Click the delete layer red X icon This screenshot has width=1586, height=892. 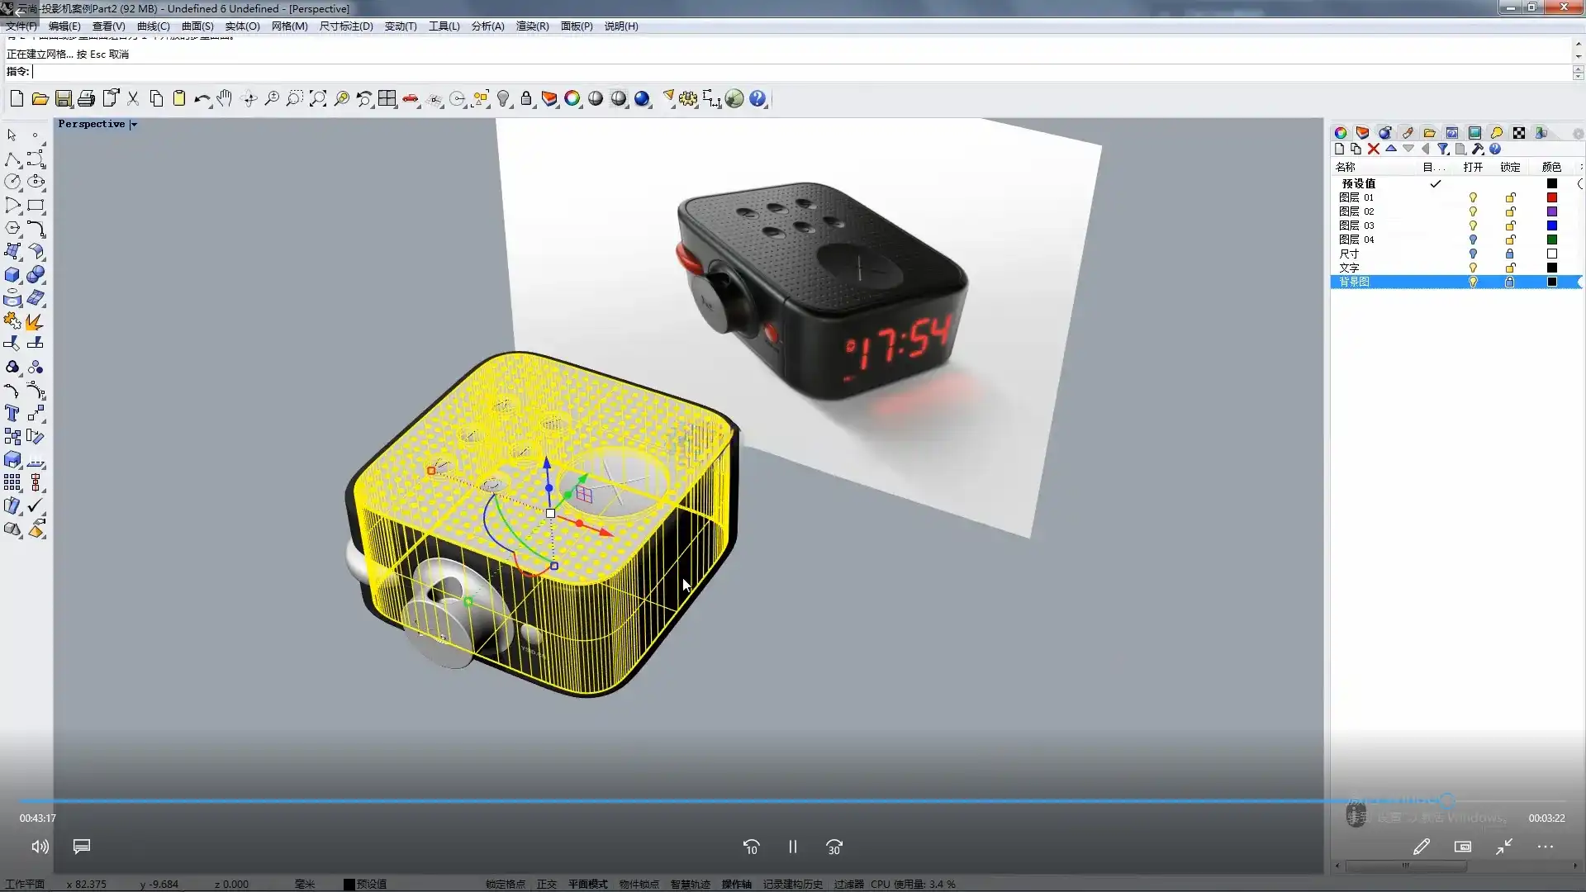point(1373,149)
